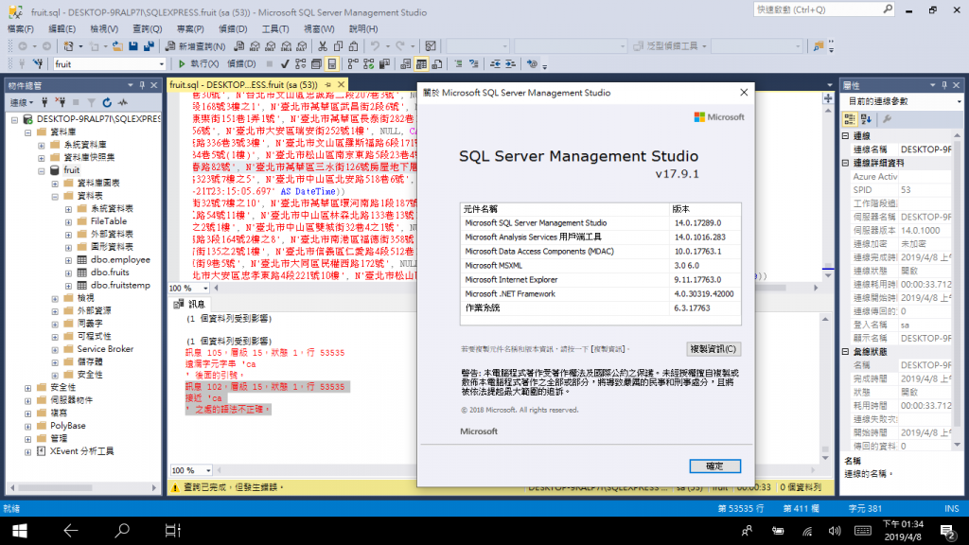The image size is (969, 545).
Task: Collapse the fruit database node
Action: click(x=42, y=170)
